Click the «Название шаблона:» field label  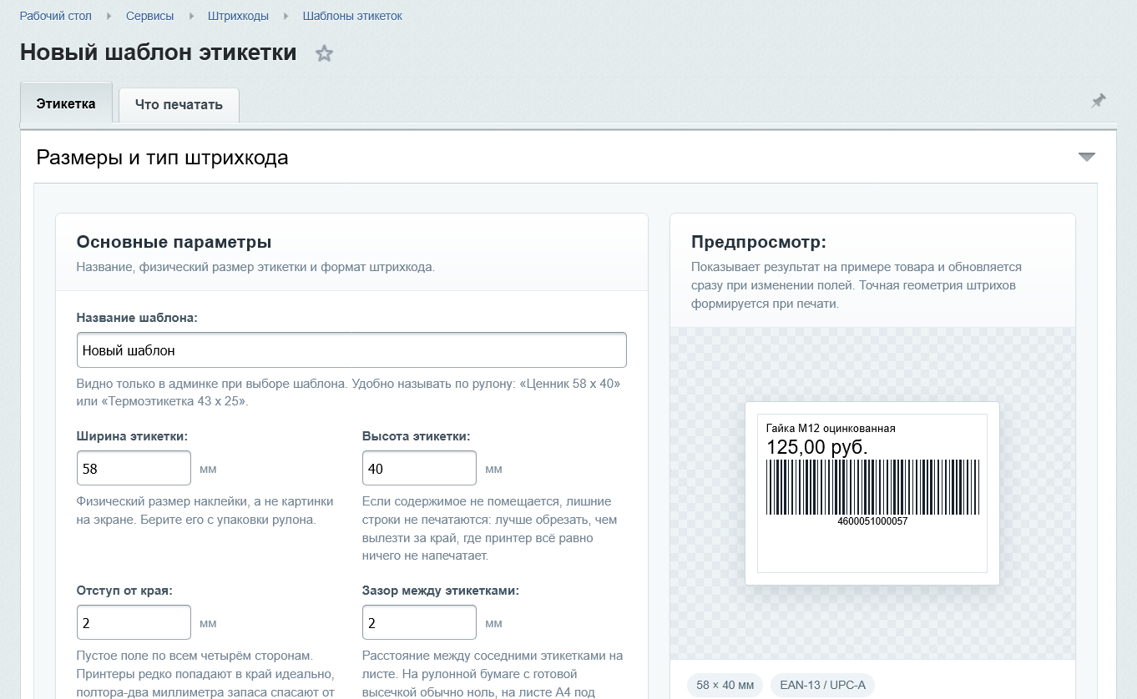[x=137, y=318]
